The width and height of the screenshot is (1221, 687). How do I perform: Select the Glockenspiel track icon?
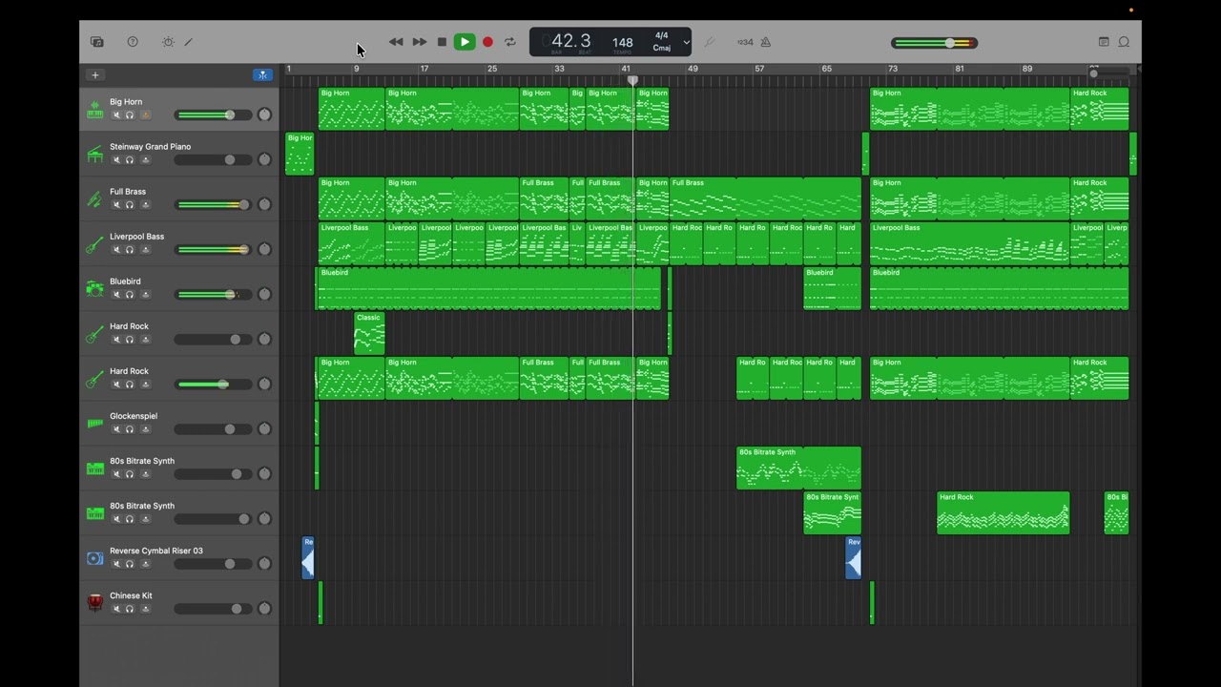click(x=94, y=423)
